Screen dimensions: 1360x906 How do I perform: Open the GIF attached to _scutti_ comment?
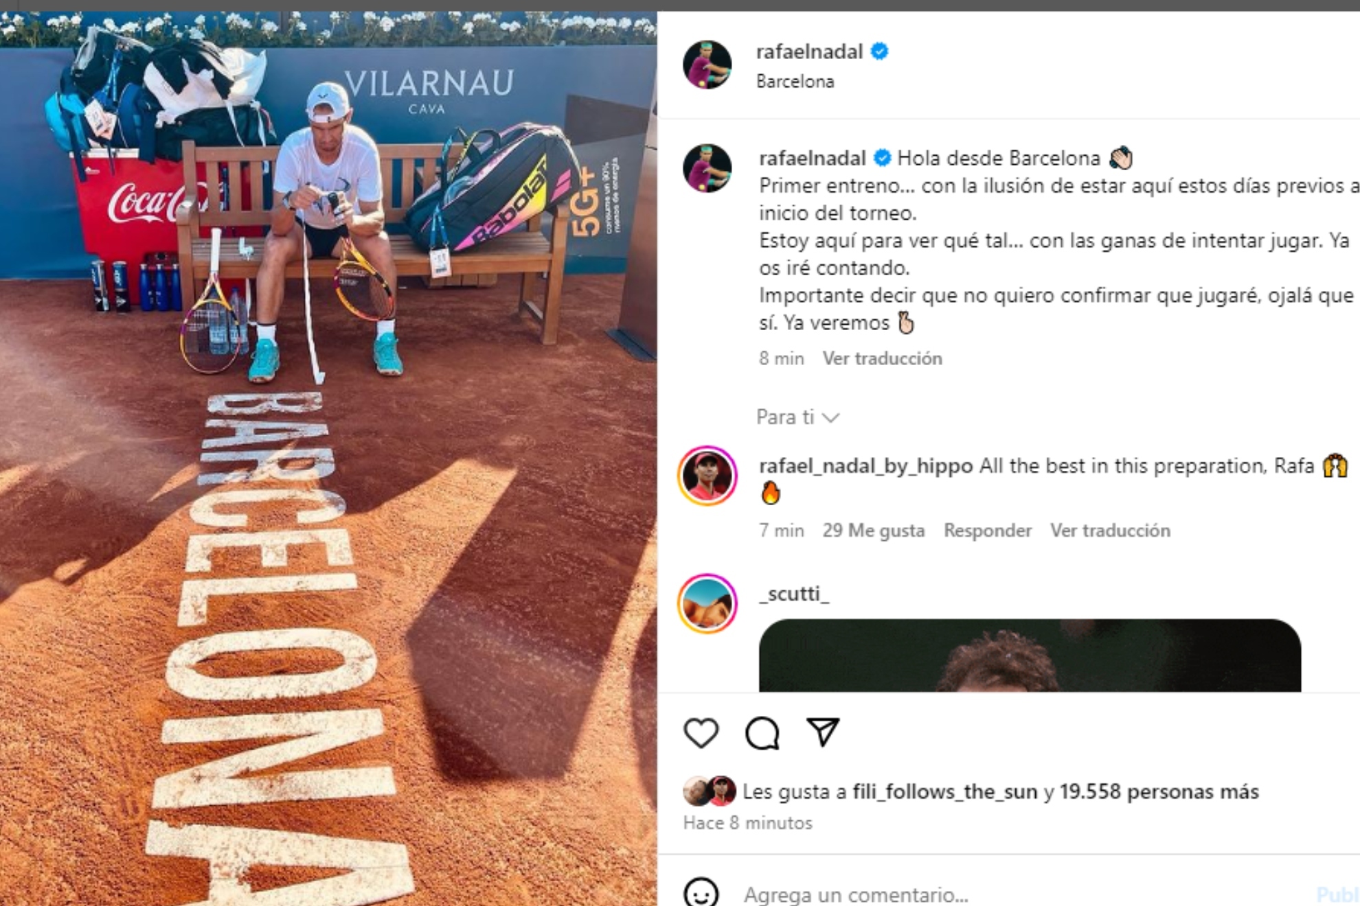(x=1030, y=655)
